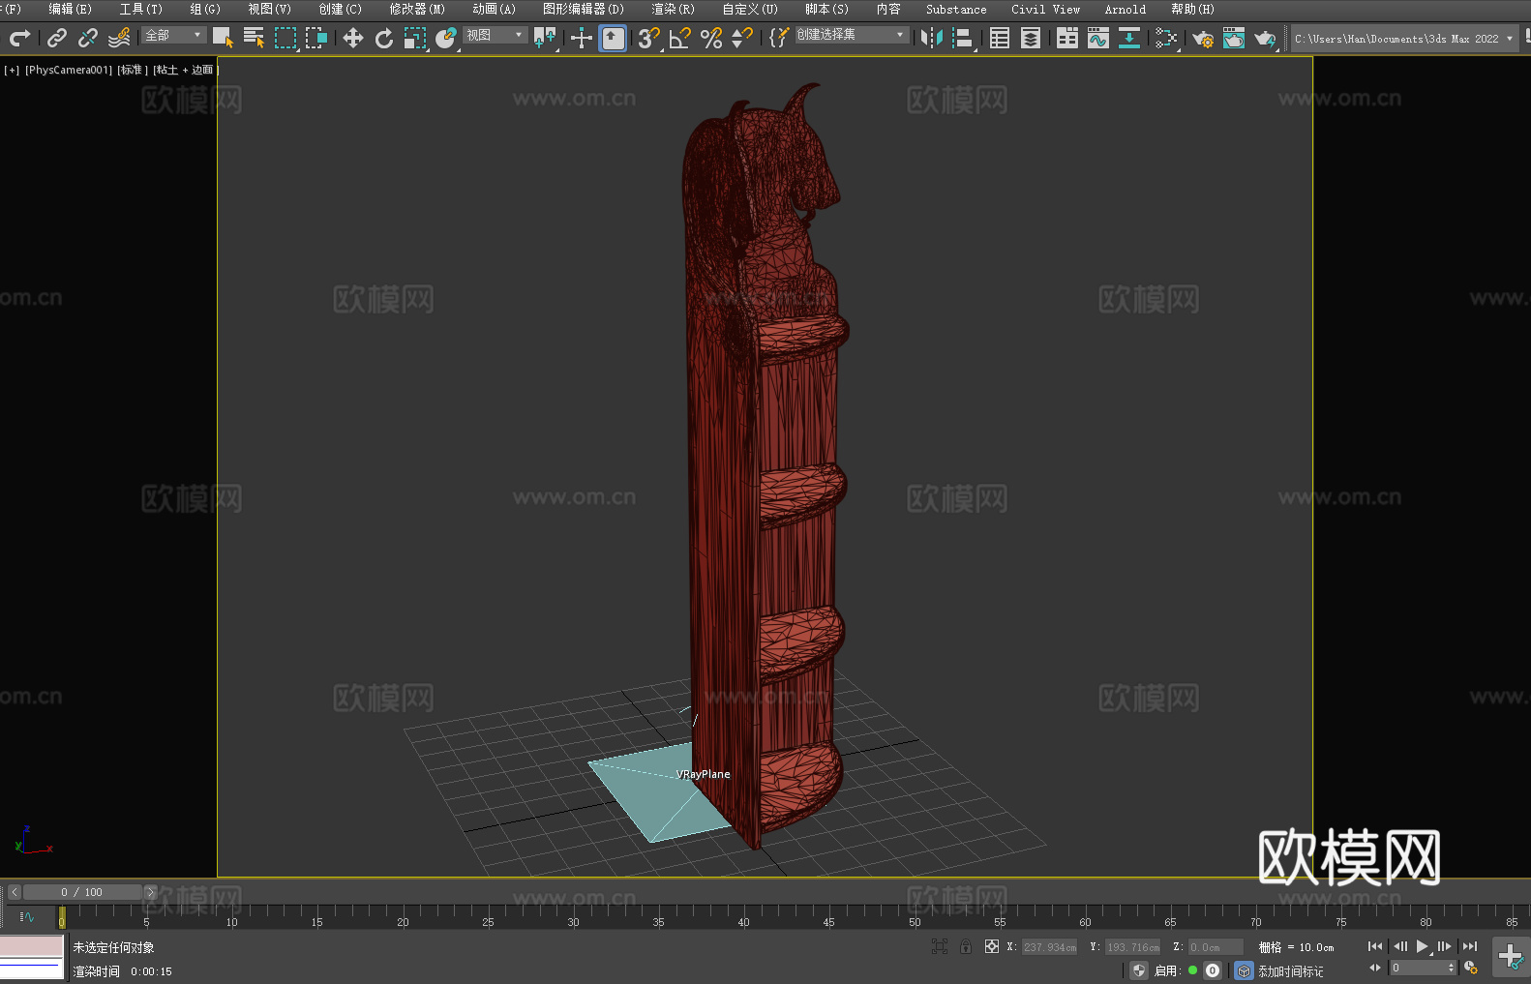This screenshot has width=1531, height=984.
Task: Click the Play Animation button
Action: point(1423,946)
